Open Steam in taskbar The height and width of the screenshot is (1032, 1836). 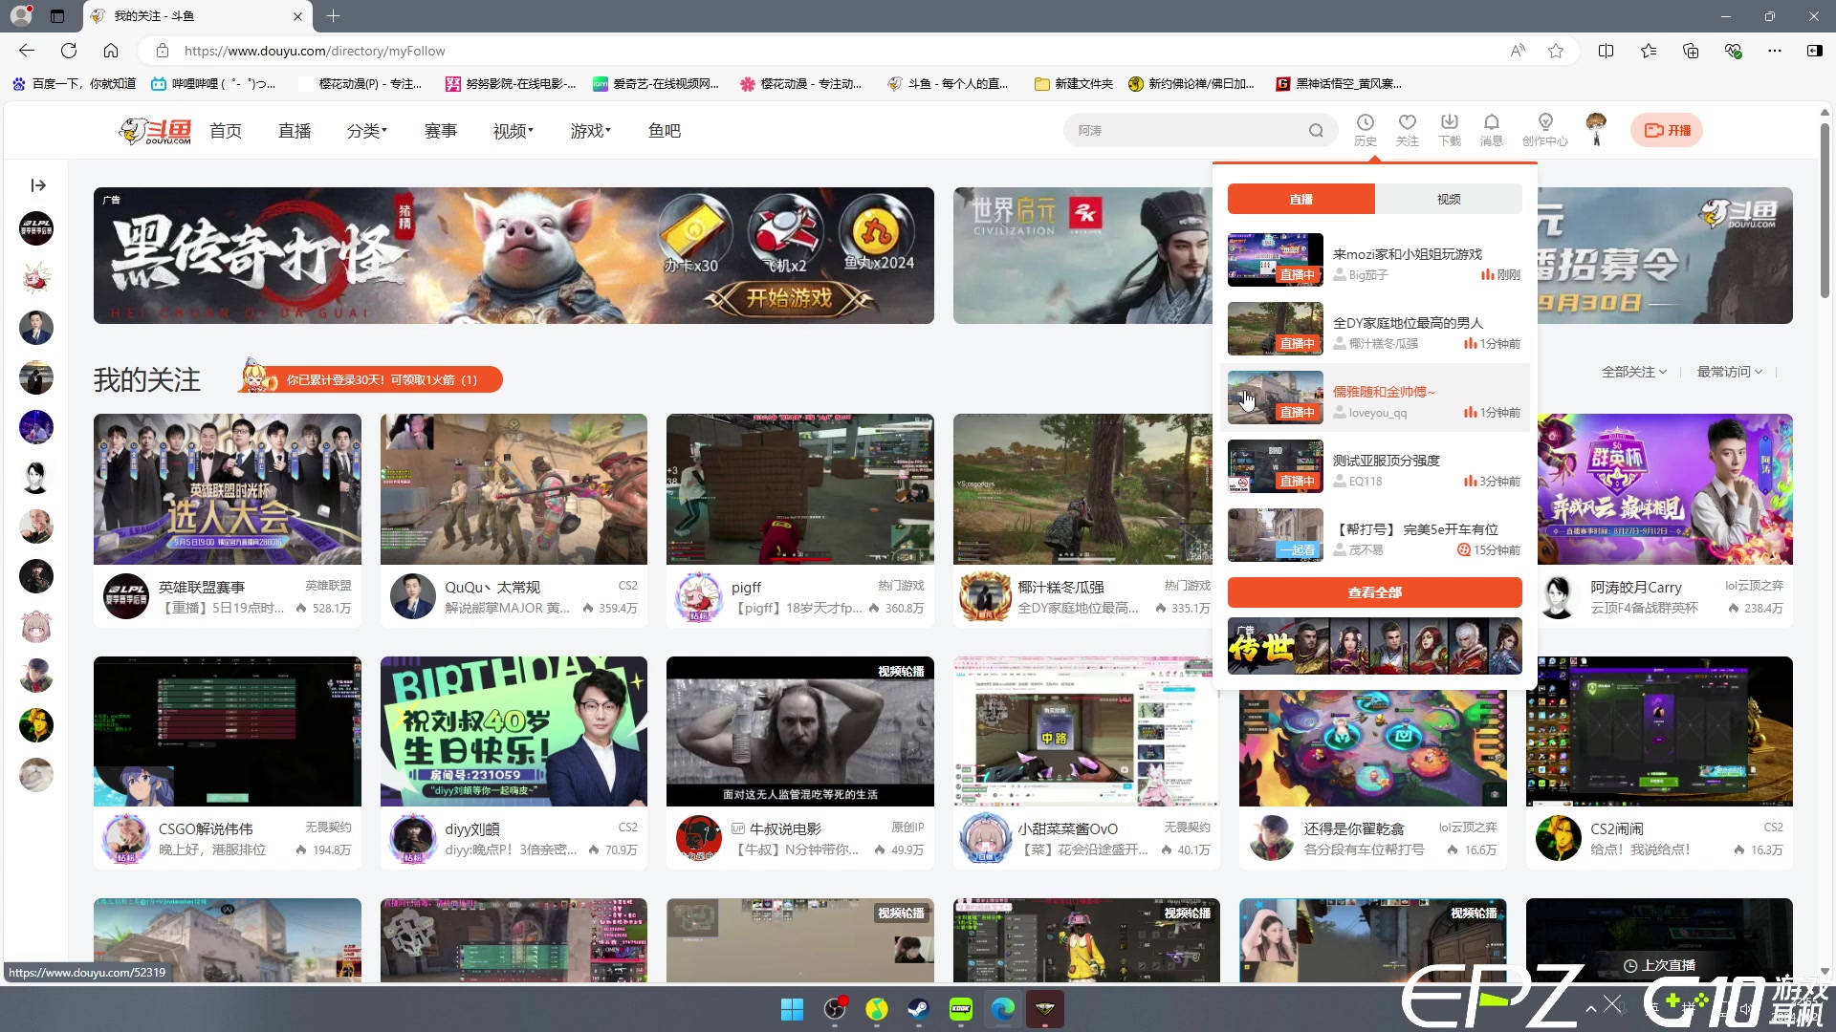point(919,1009)
